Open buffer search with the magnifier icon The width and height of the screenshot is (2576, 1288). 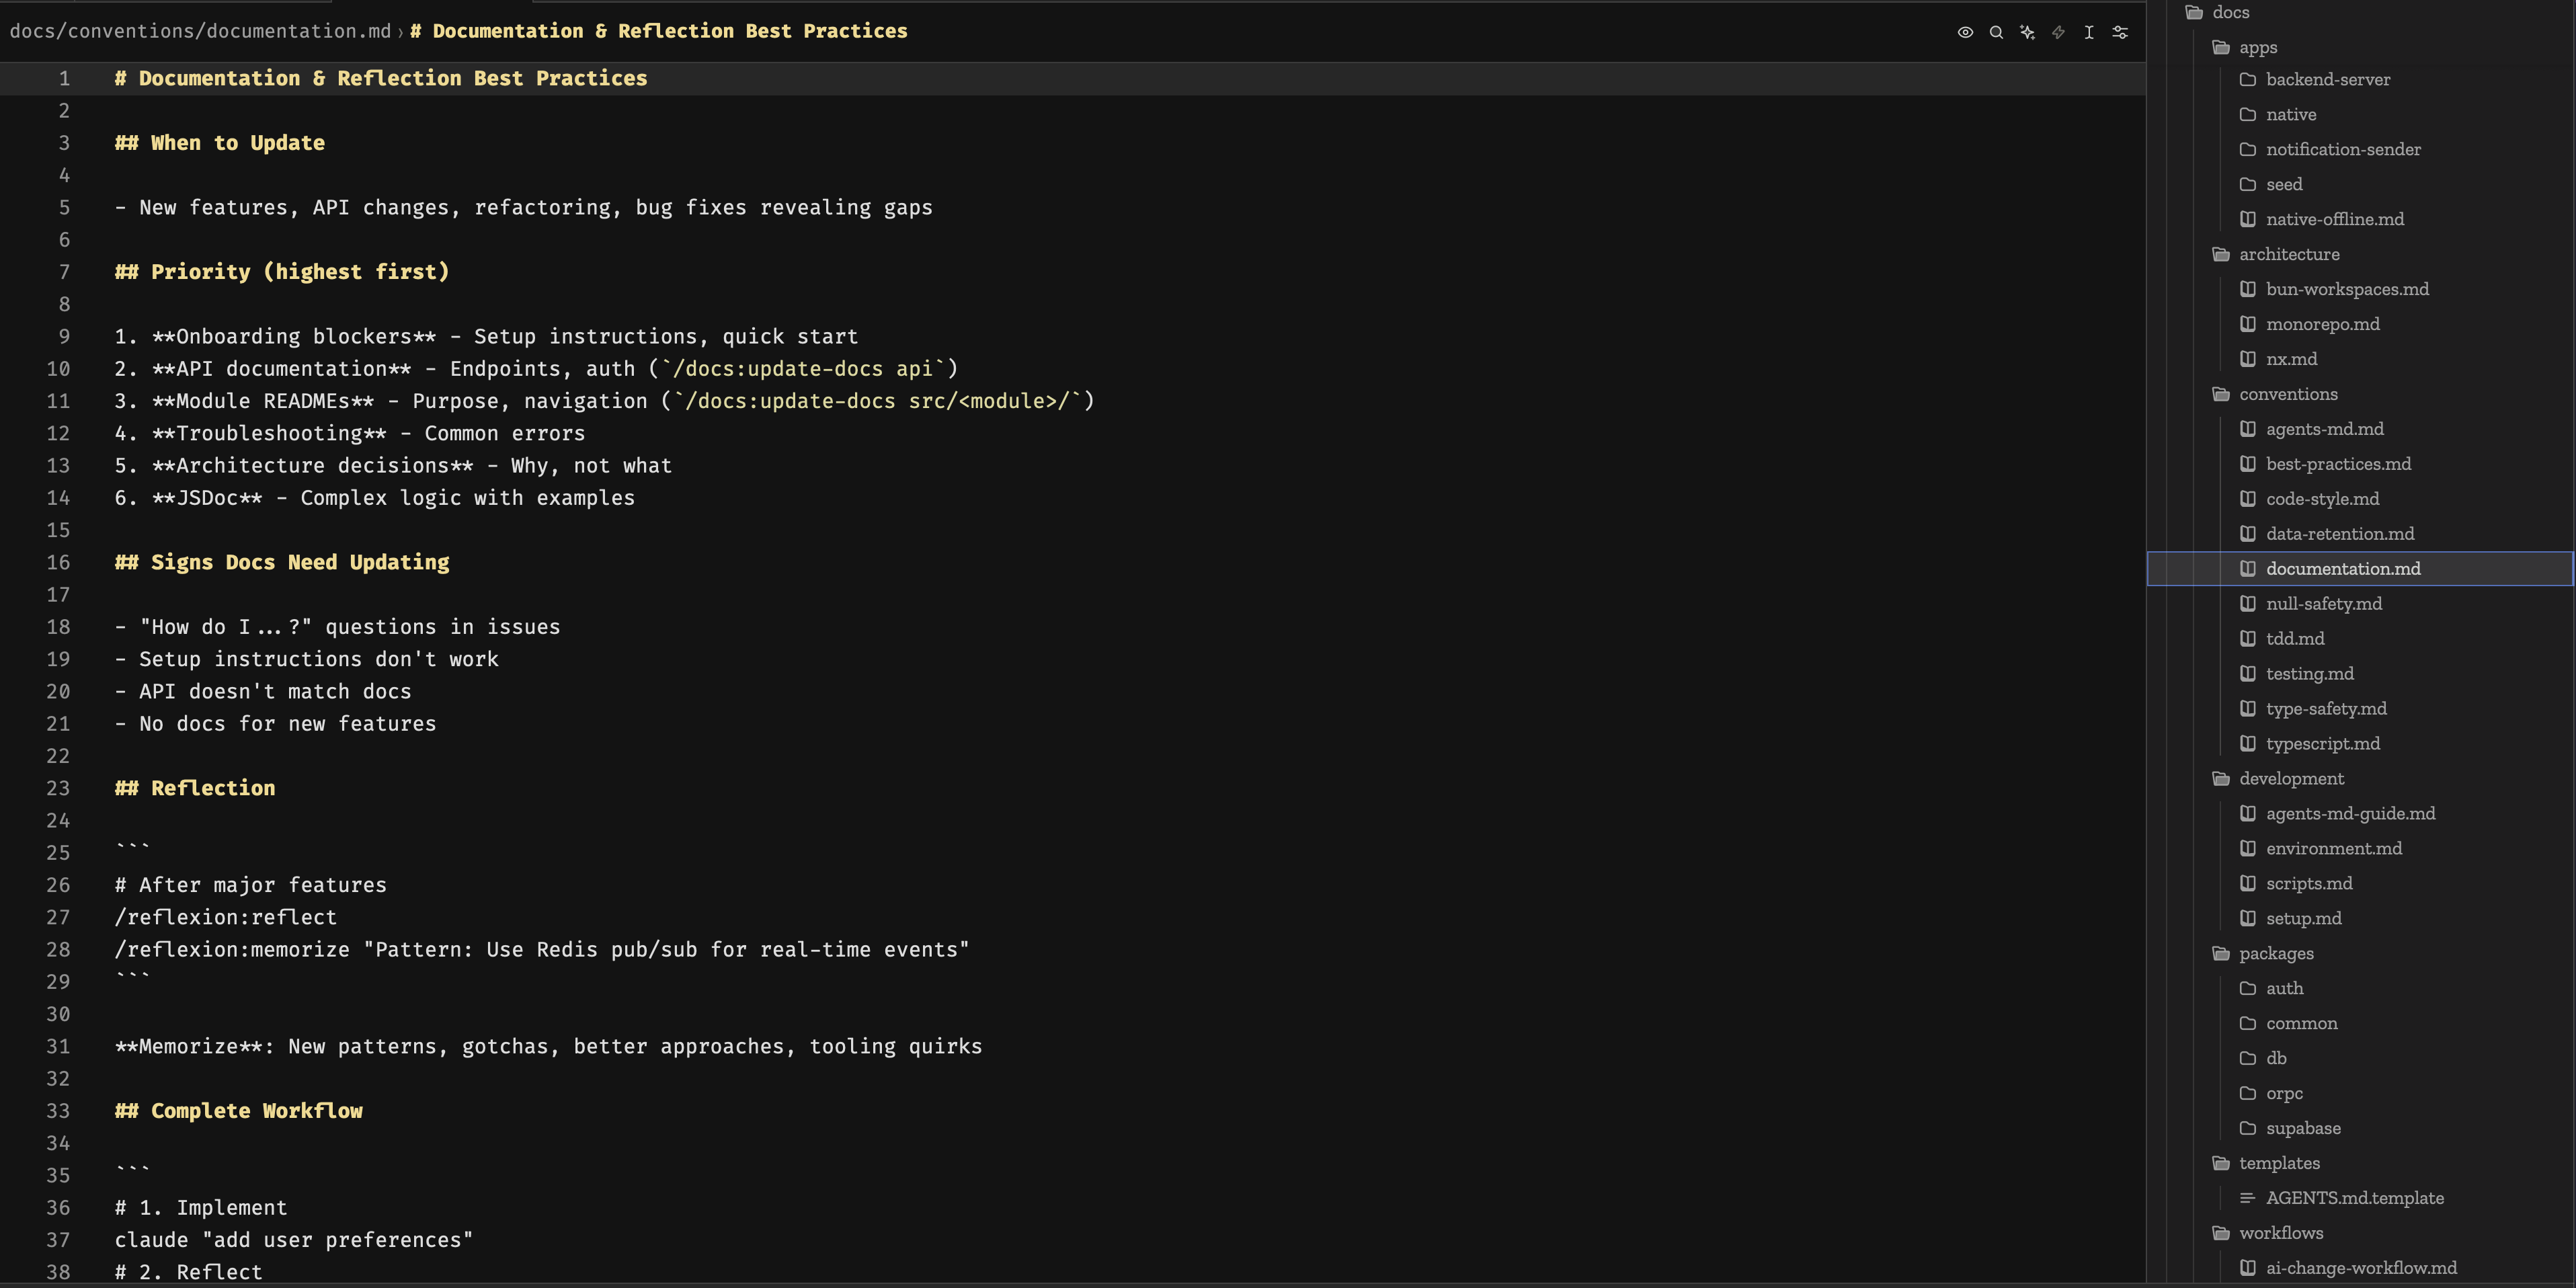(x=1996, y=32)
